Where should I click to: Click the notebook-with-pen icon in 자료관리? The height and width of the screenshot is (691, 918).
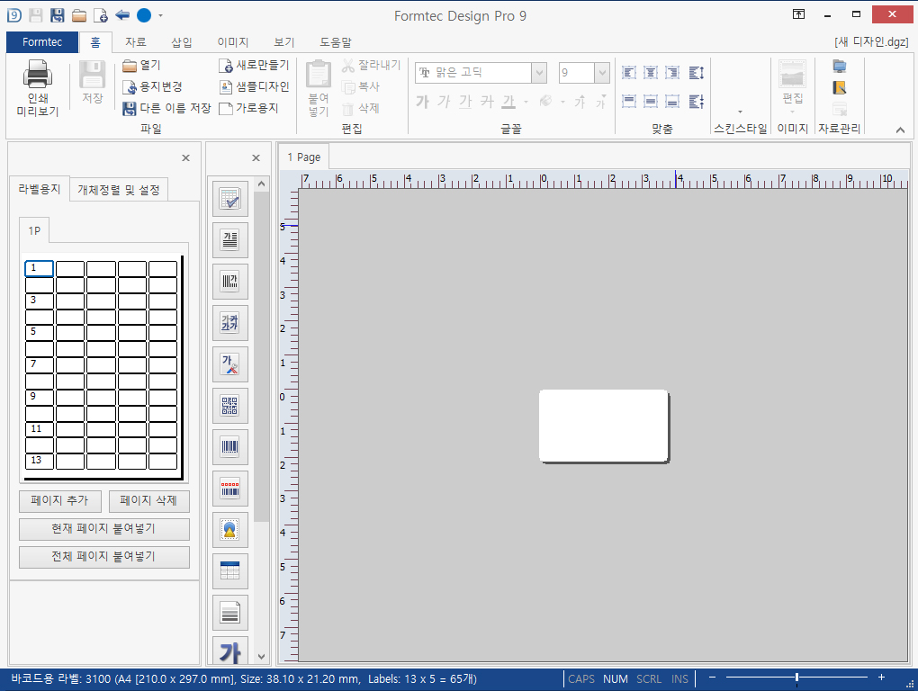point(840,88)
